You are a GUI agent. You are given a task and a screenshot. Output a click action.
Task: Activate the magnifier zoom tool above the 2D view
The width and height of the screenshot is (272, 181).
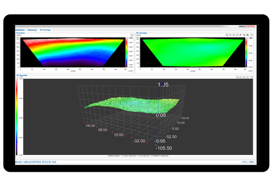[x=230, y=35]
